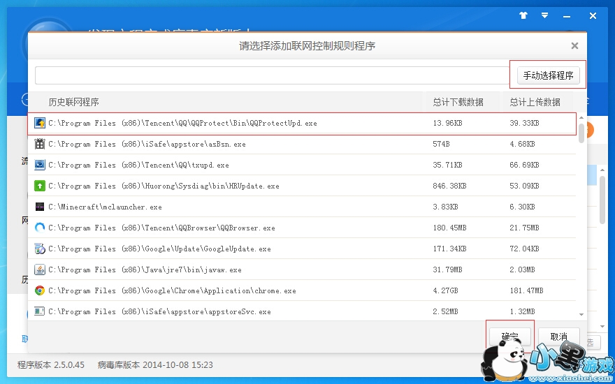This screenshot has height=384, width=615.
Task: Click download value 4.27GB
Action: pyautogui.click(x=445, y=290)
